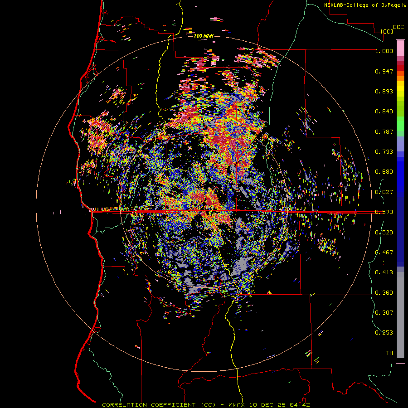Select the 0.307 scale label
Viewport: 408px width, 408px height.
[x=384, y=313]
